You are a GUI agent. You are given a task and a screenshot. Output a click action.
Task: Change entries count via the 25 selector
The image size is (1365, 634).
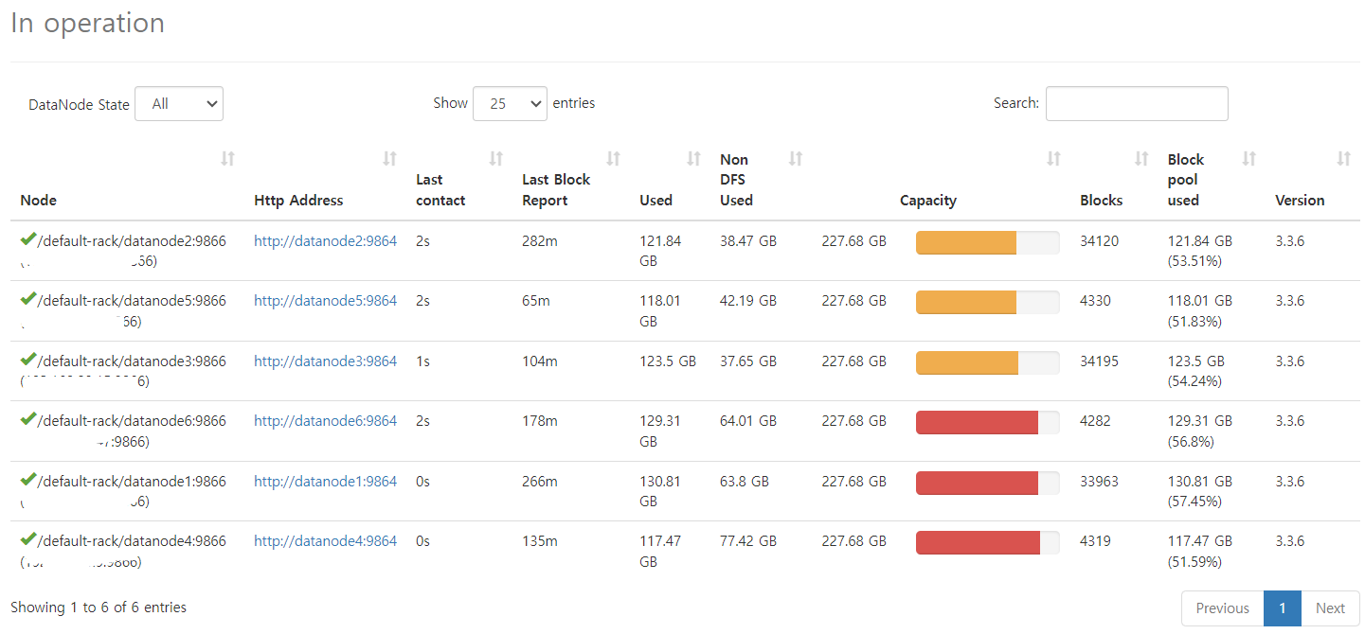click(510, 104)
